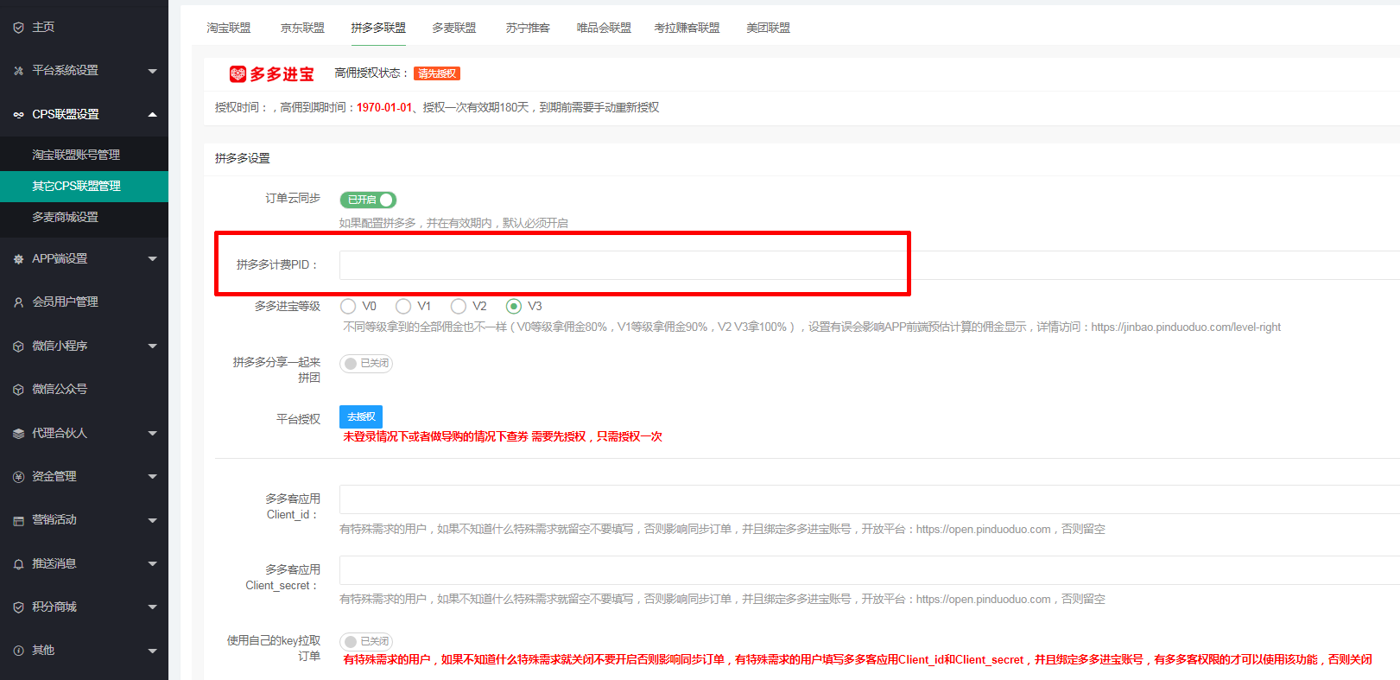Expand the 推送消息 menu arrow
This screenshot has height=680, width=1400.
point(153,564)
